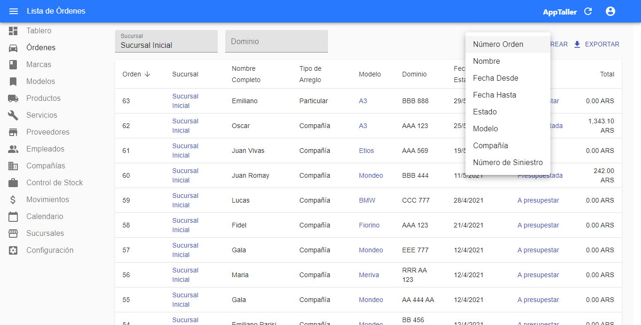Image resolution: width=641 pixels, height=325 pixels.
Task: Open the user account profile icon
Action: point(610,11)
